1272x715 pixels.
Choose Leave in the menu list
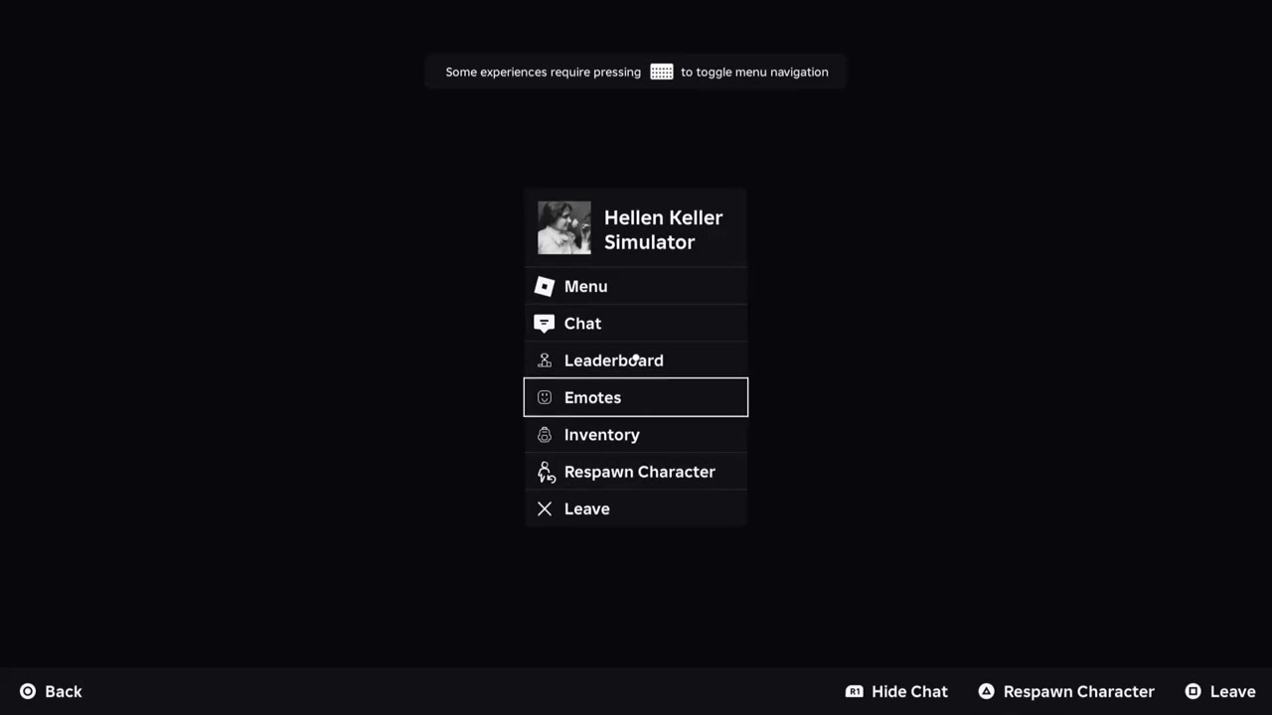[x=636, y=508]
